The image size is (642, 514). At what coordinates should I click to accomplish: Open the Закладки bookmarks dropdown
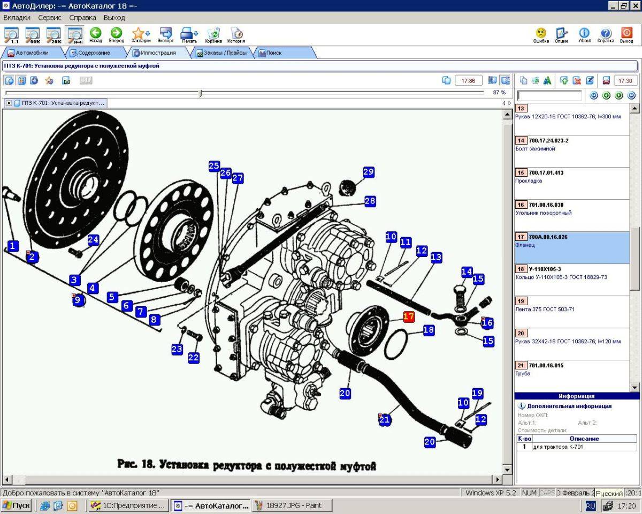point(141,35)
